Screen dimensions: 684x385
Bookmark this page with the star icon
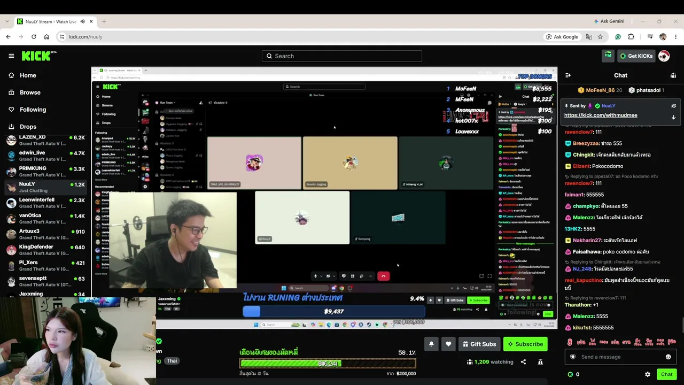pyautogui.click(x=600, y=37)
